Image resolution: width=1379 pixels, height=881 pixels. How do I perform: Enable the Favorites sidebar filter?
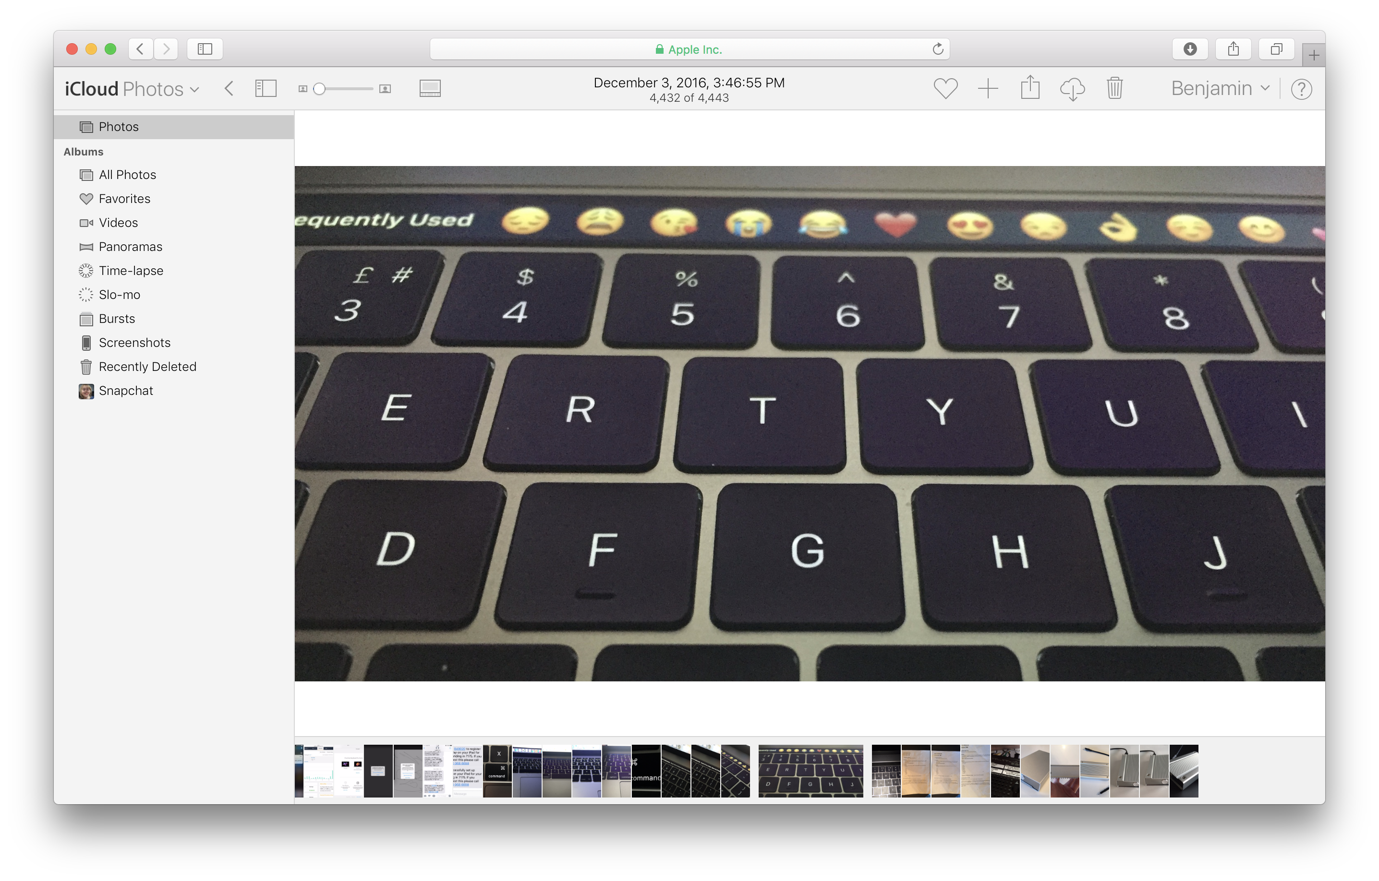pos(123,198)
